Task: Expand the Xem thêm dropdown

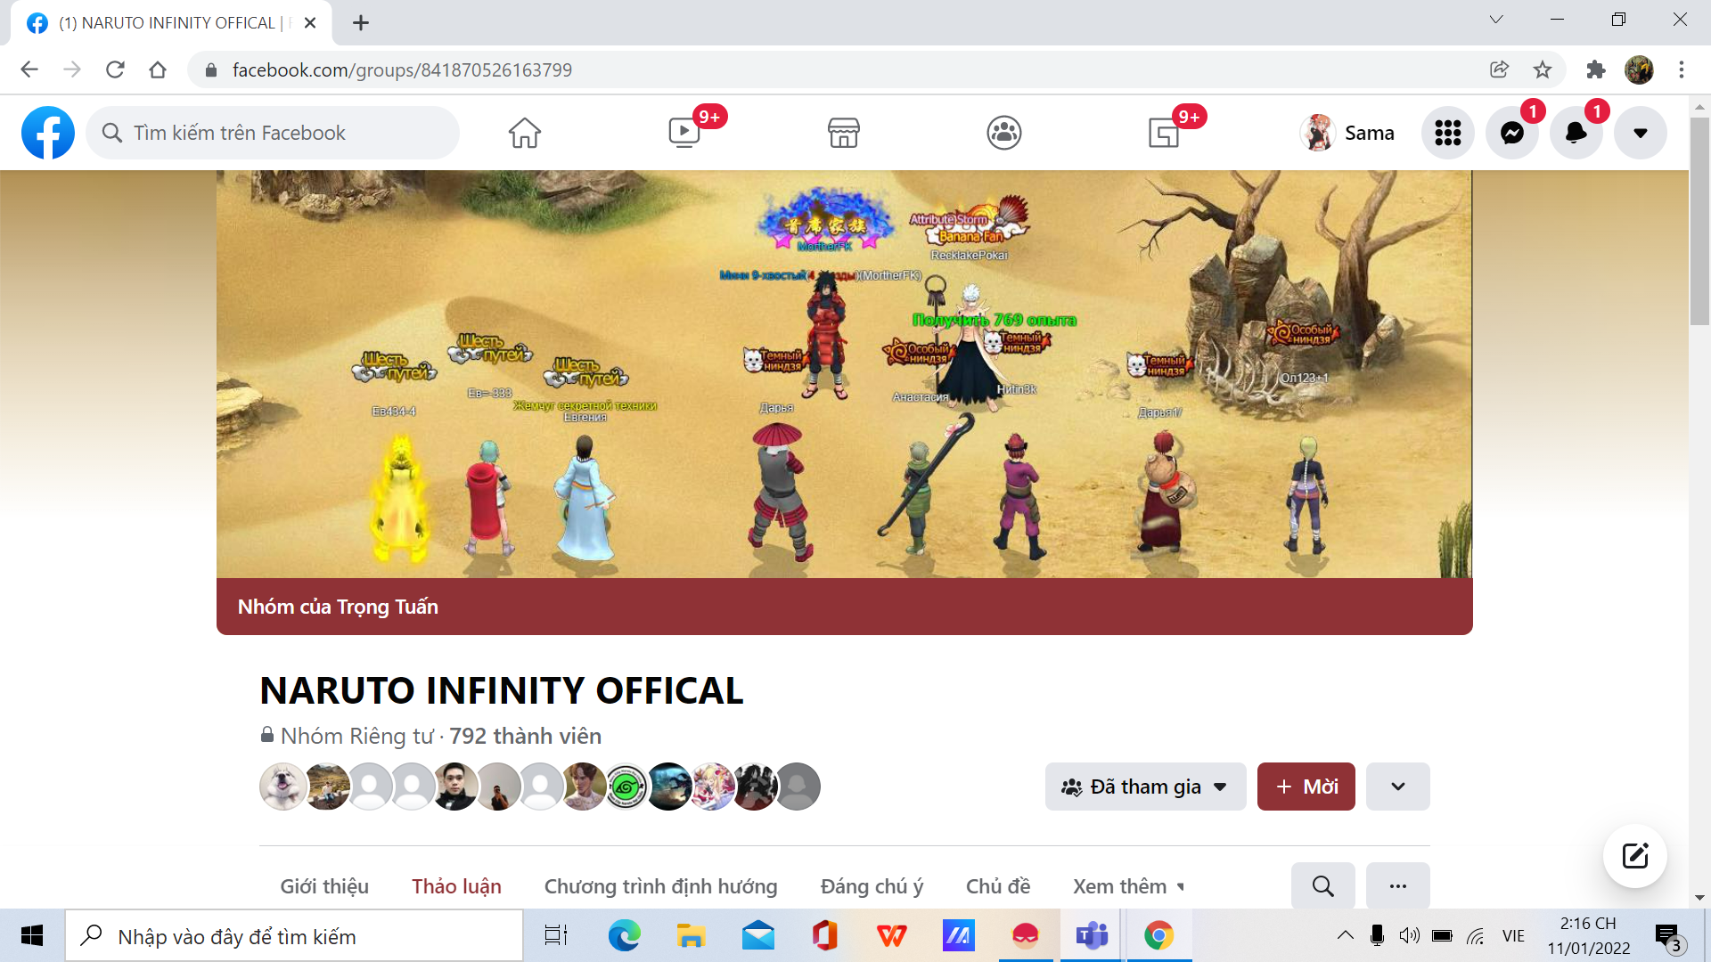Action: pyautogui.click(x=1128, y=886)
